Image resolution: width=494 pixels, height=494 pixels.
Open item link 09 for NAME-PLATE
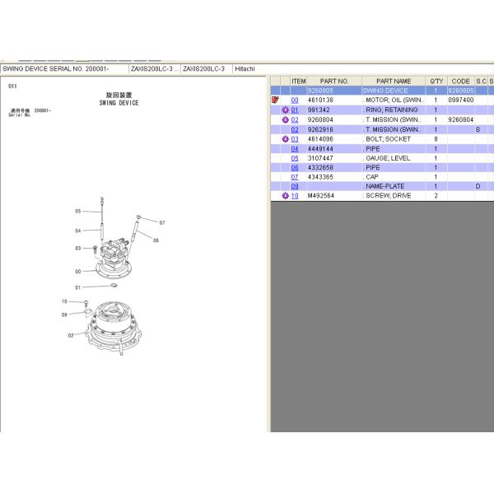[x=295, y=187]
